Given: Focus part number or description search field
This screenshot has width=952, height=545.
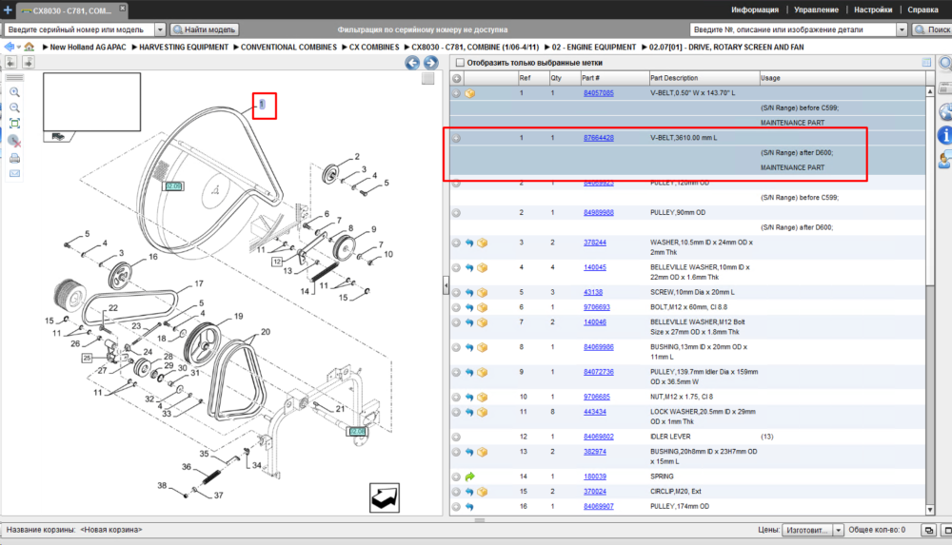Looking at the screenshot, I should pyautogui.click(x=793, y=29).
